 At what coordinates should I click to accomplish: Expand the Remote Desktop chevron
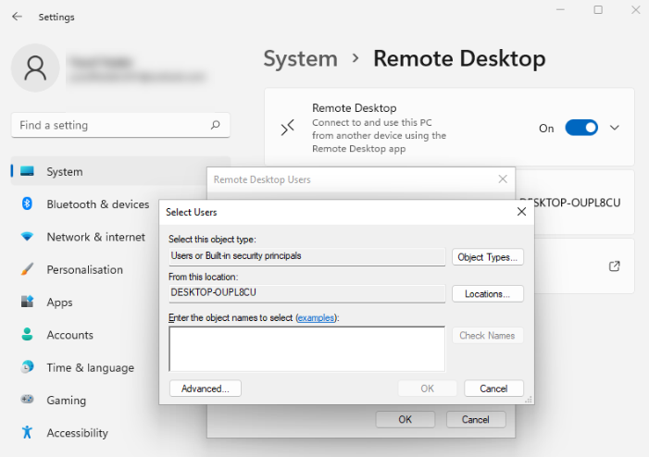615,128
